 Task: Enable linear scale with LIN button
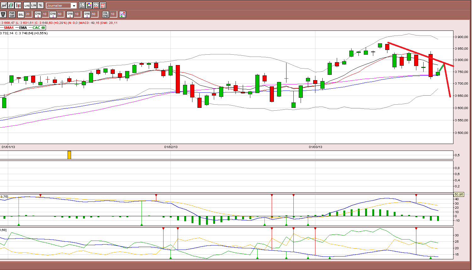pyautogui.click(x=34, y=5)
